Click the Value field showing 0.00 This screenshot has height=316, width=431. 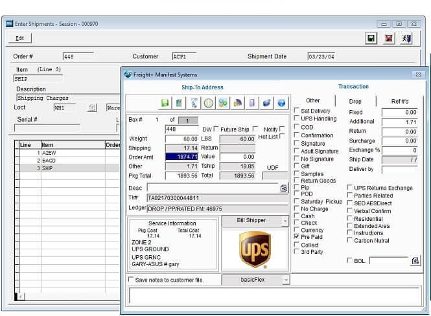click(237, 157)
